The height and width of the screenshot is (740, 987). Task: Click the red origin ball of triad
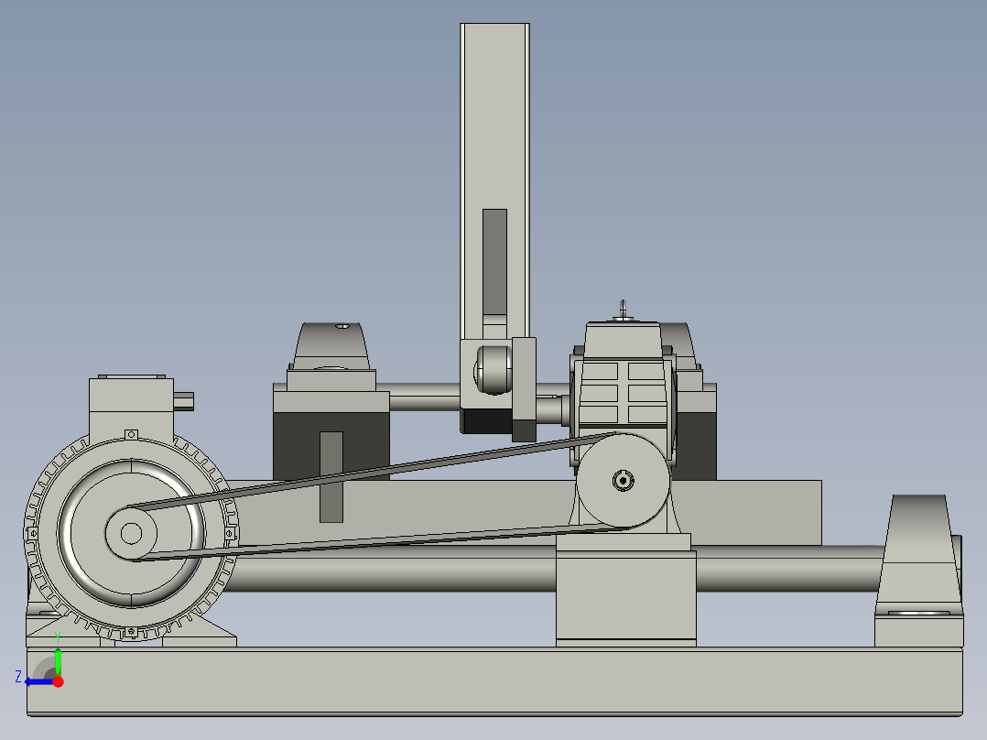pos(58,681)
